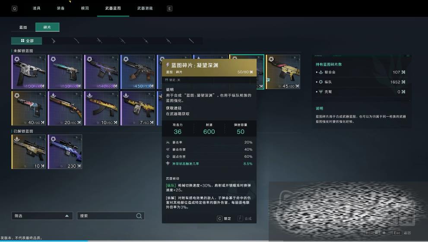Switch to the 装备 tab
The image size is (428, 242).
pyautogui.click(x=60, y=9)
